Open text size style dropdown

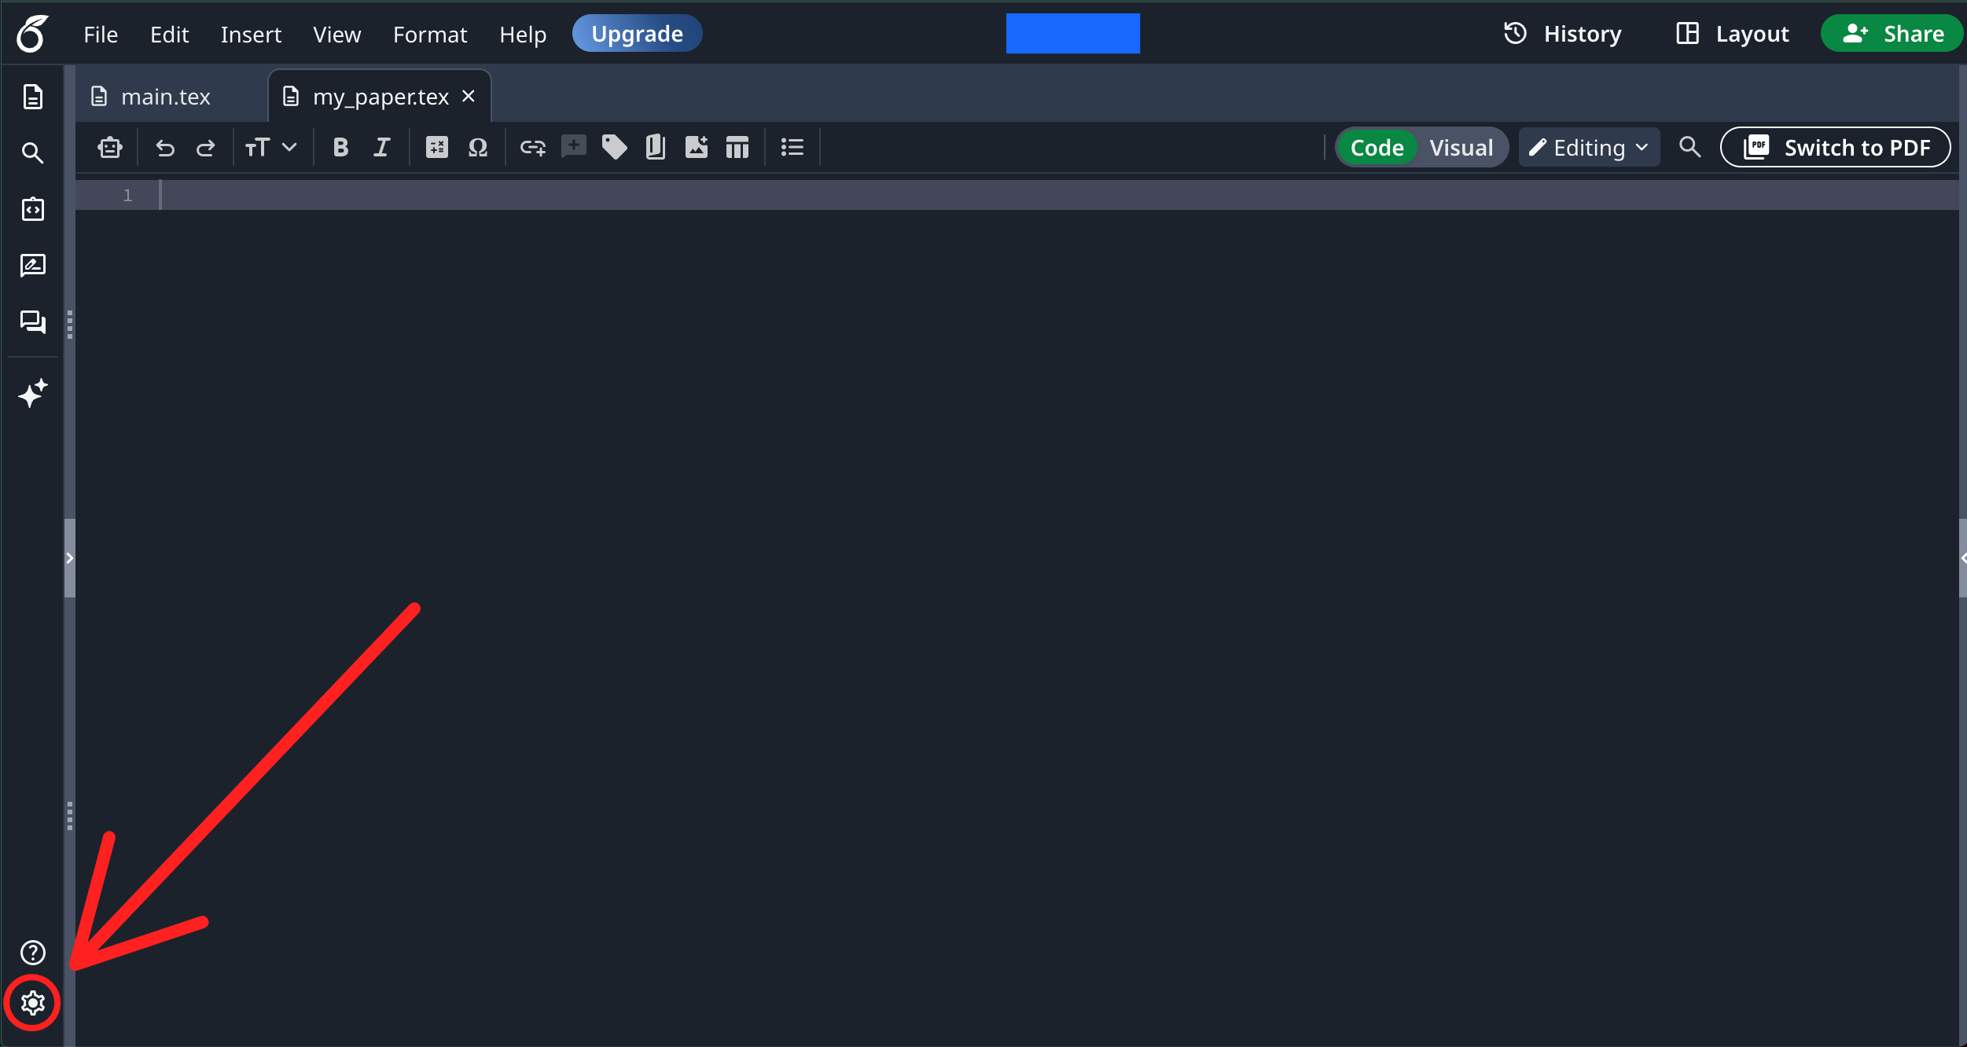point(270,148)
